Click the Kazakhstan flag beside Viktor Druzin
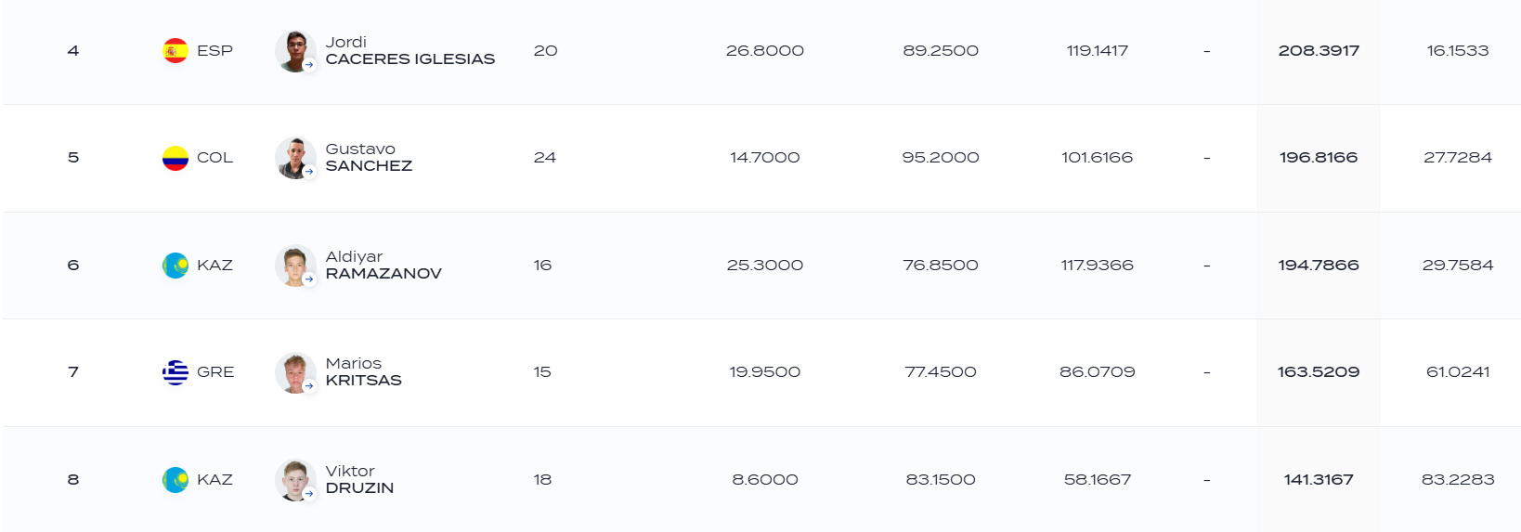This screenshot has height=532, width=1521. pyautogui.click(x=175, y=480)
